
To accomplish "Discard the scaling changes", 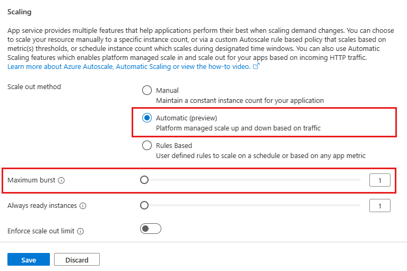I will (x=76, y=260).
